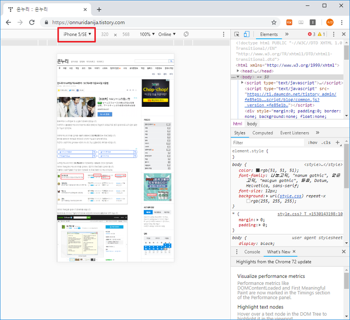Close the DevTools panel
350x320 pixels.
coord(344,34)
